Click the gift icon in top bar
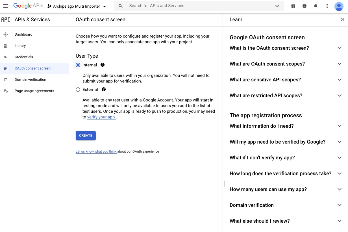 (x=293, y=6)
